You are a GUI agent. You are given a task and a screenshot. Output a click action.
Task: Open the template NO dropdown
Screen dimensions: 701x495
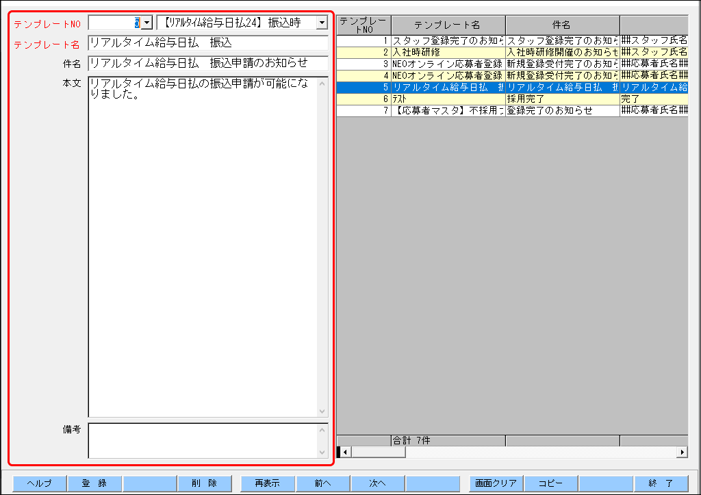point(147,21)
